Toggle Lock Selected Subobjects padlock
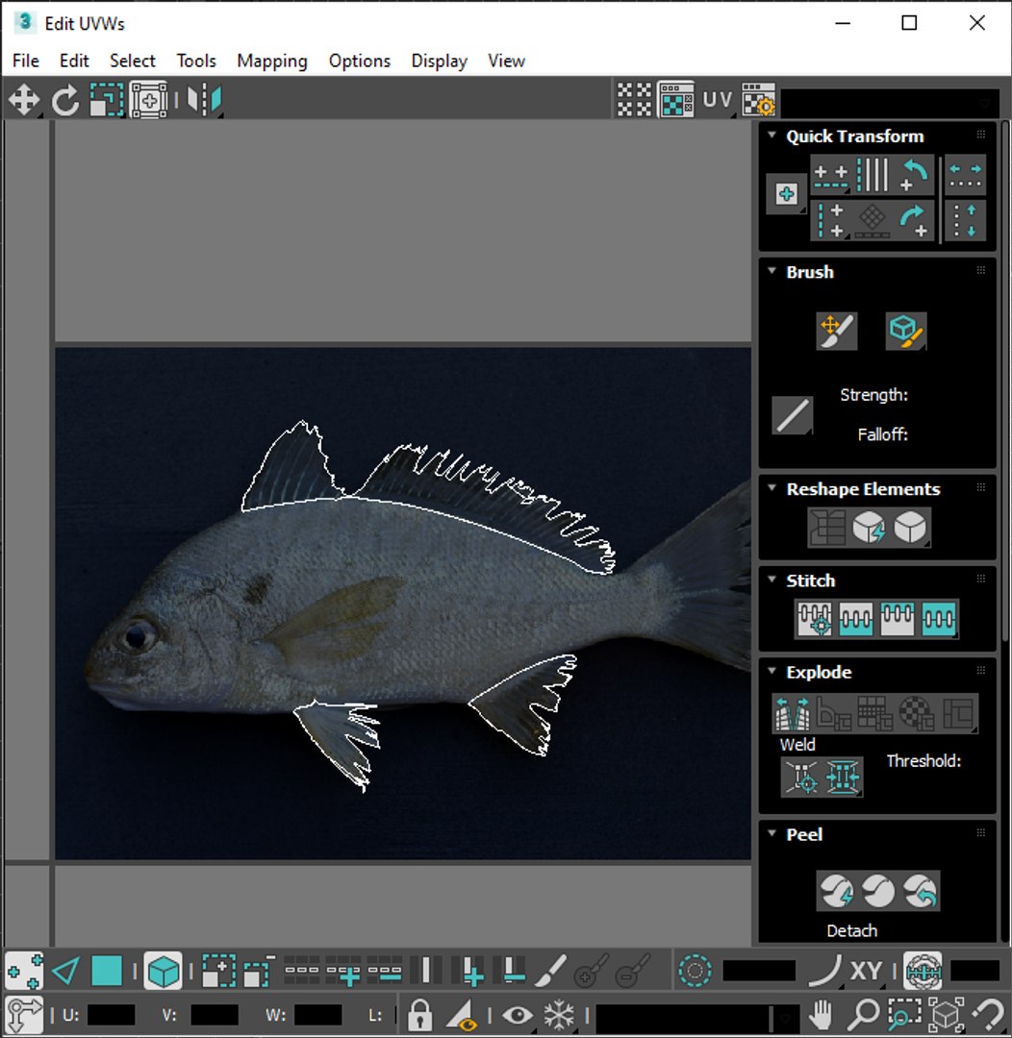Screen dimensions: 1012x1038 pyautogui.click(x=419, y=1014)
